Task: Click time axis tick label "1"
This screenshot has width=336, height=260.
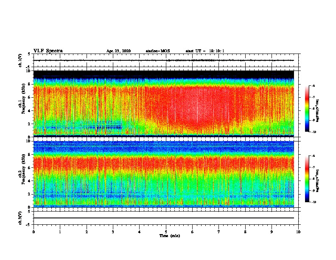Action: (x=60, y=232)
